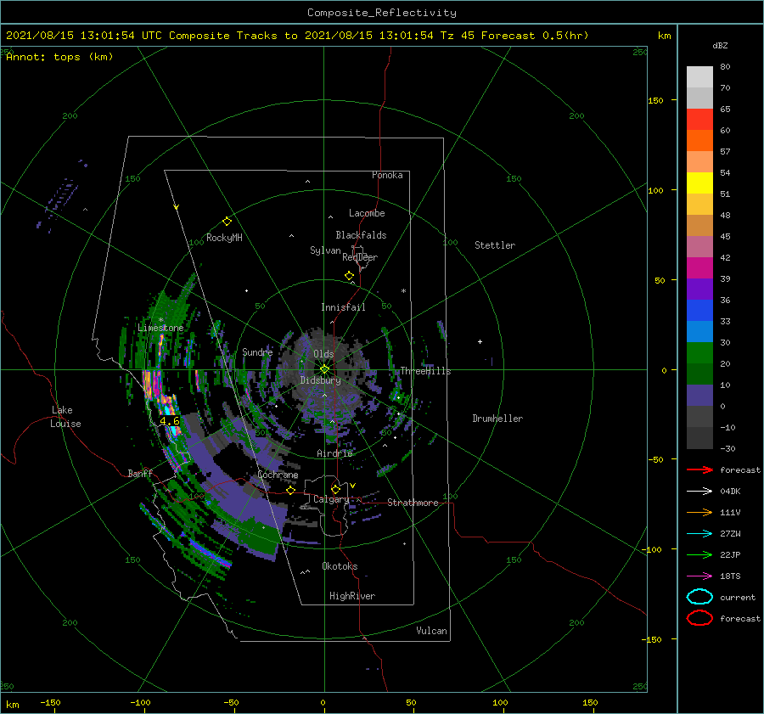The width and height of the screenshot is (764, 714).
Task: Select the orange 111V track arrow
Action: click(699, 512)
